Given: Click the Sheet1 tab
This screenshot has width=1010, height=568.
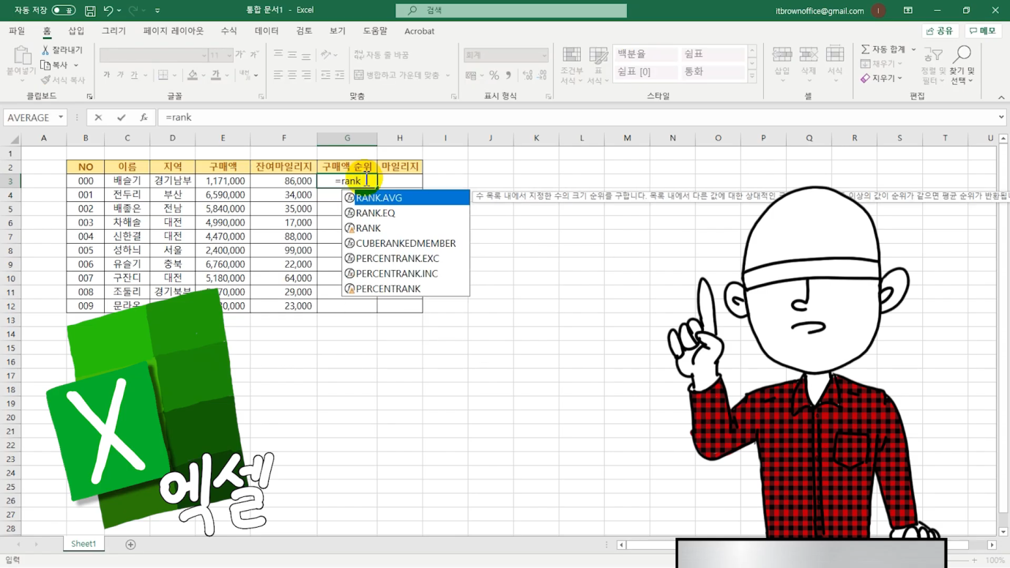Looking at the screenshot, I should pos(83,544).
